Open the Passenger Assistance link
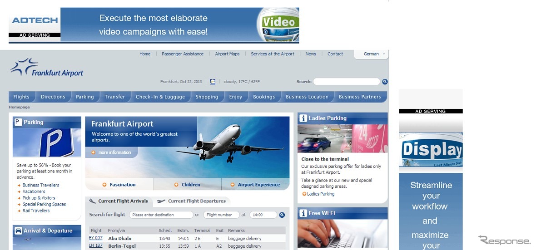 [x=183, y=54]
